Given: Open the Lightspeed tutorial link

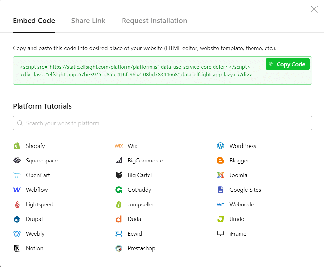Looking at the screenshot, I should [x=39, y=204].
